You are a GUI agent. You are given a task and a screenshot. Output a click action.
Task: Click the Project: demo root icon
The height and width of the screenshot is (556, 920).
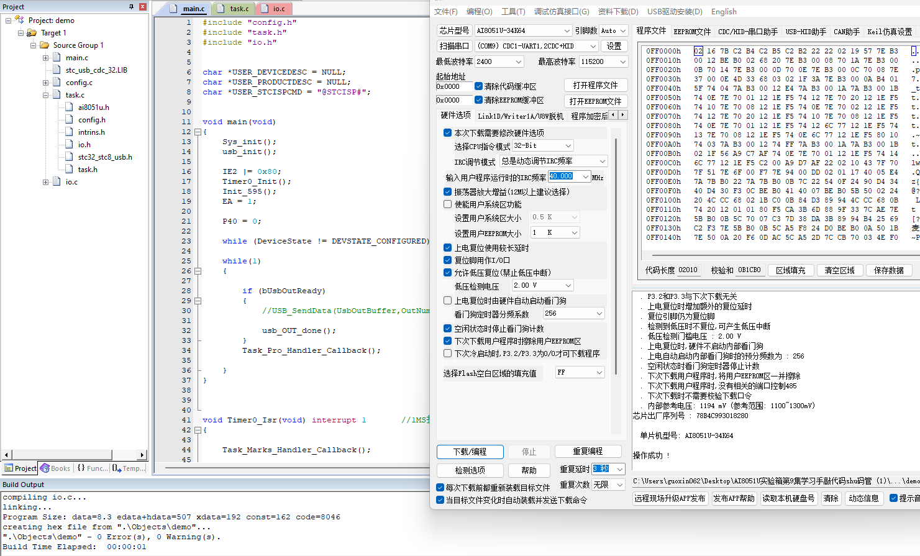[20, 20]
